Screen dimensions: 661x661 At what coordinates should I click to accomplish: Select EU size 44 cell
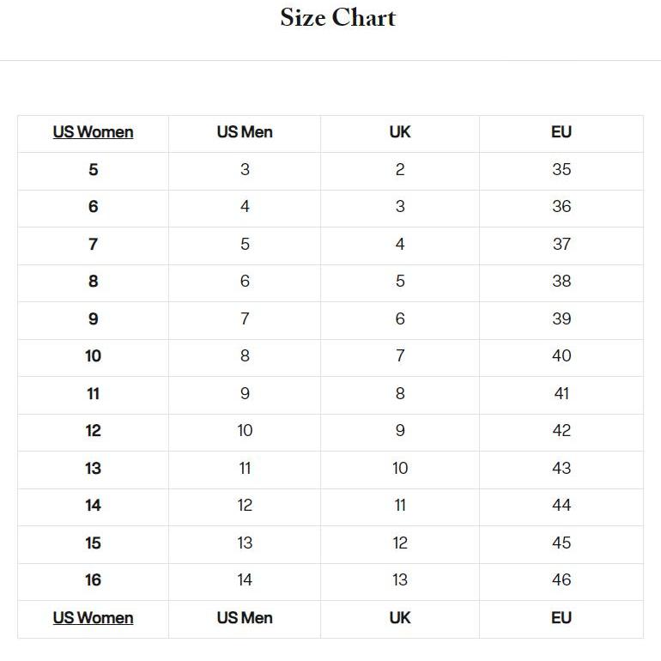pyautogui.click(x=561, y=506)
